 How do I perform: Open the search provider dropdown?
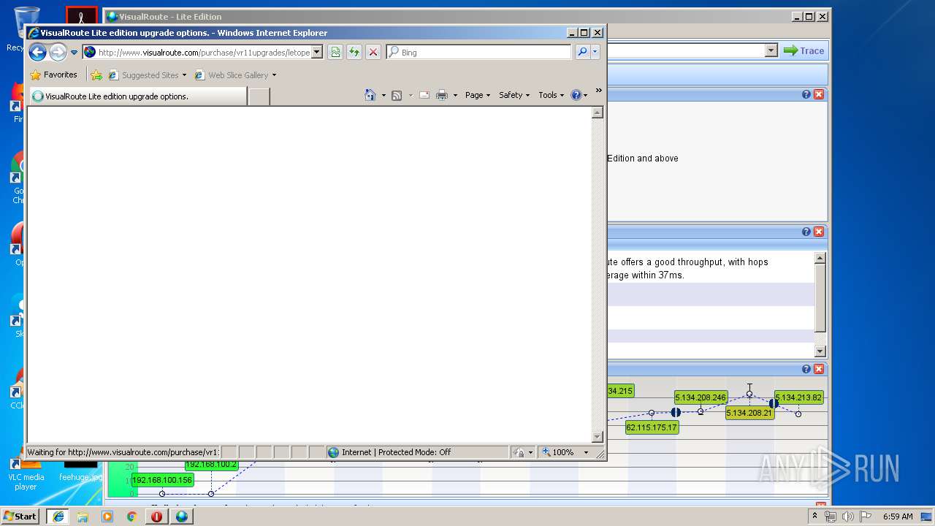tap(595, 52)
